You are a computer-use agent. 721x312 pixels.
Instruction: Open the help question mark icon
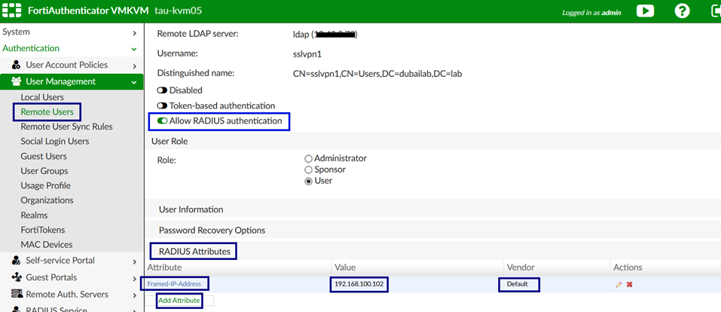682,11
